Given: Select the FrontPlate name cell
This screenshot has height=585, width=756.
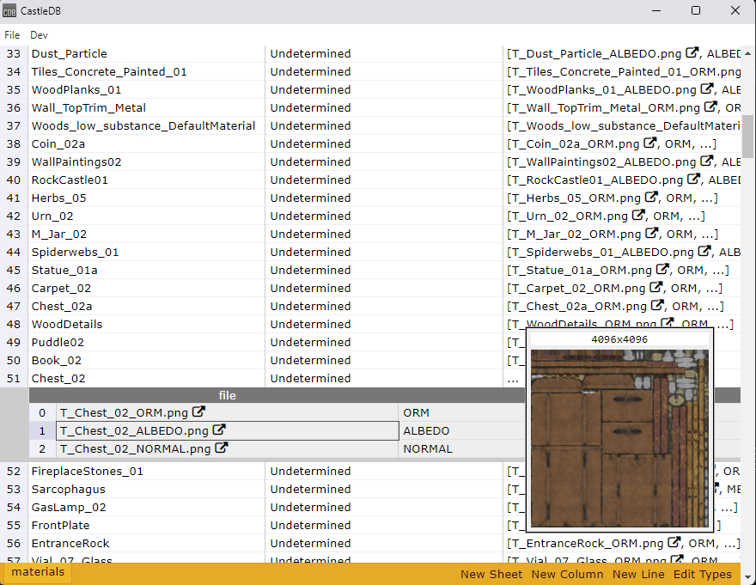Looking at the screenshot, I should coord(147,525).
